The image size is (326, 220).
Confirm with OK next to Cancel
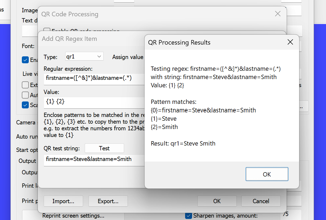217,201
